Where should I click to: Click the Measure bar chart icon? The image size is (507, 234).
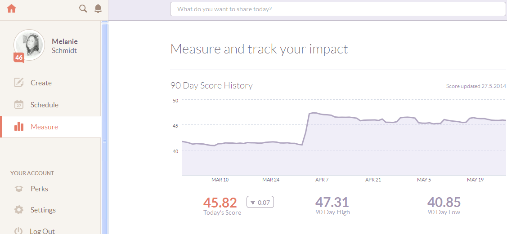[x=19, y=127]
